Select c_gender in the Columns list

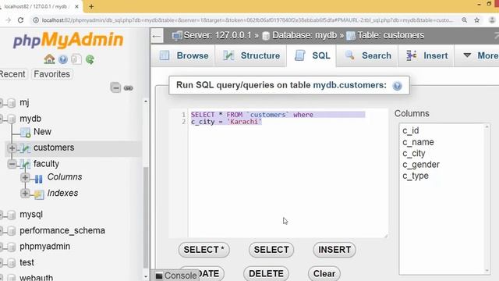pyautogui.click(x=421, y=165)
